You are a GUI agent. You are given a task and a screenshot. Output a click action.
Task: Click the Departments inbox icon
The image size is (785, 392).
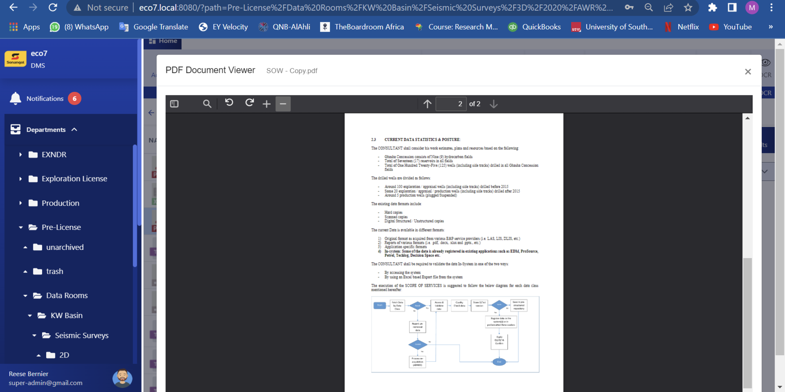click(15, 129)
